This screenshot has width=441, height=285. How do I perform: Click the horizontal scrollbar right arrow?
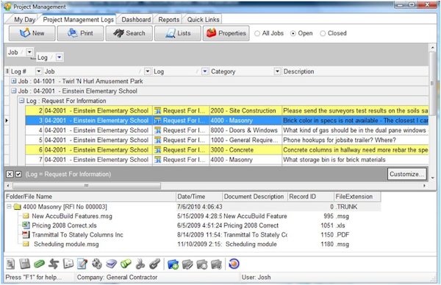(x=424, y=186)
